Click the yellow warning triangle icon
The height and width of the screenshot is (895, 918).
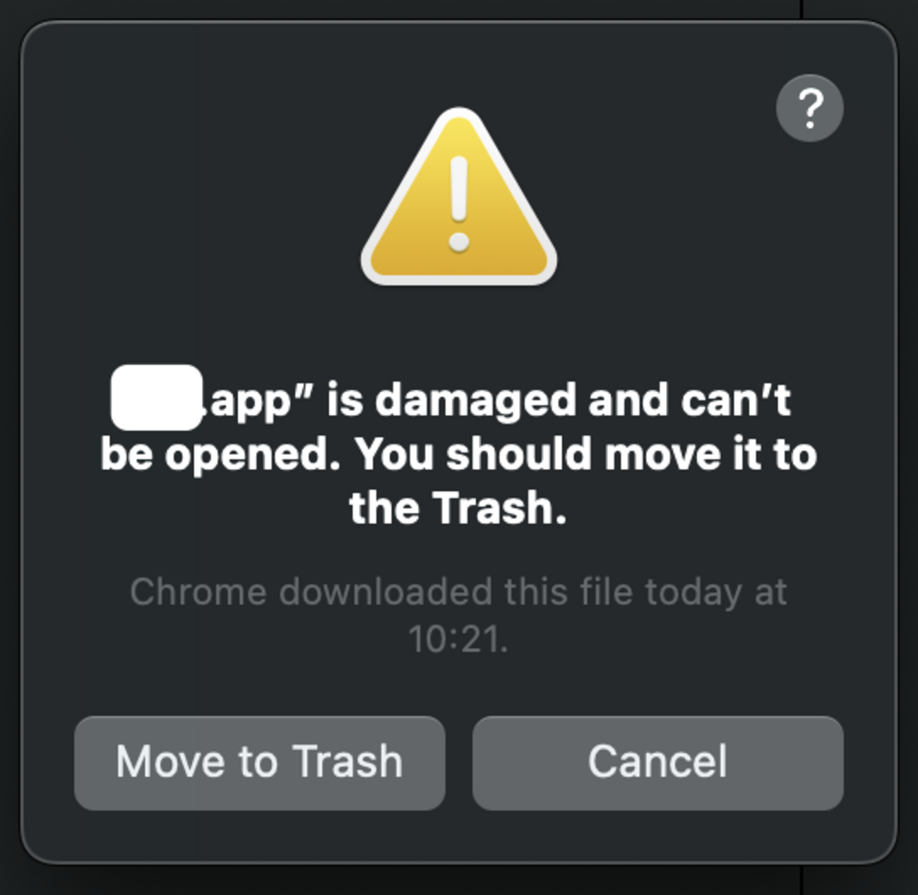coord(459,198)
